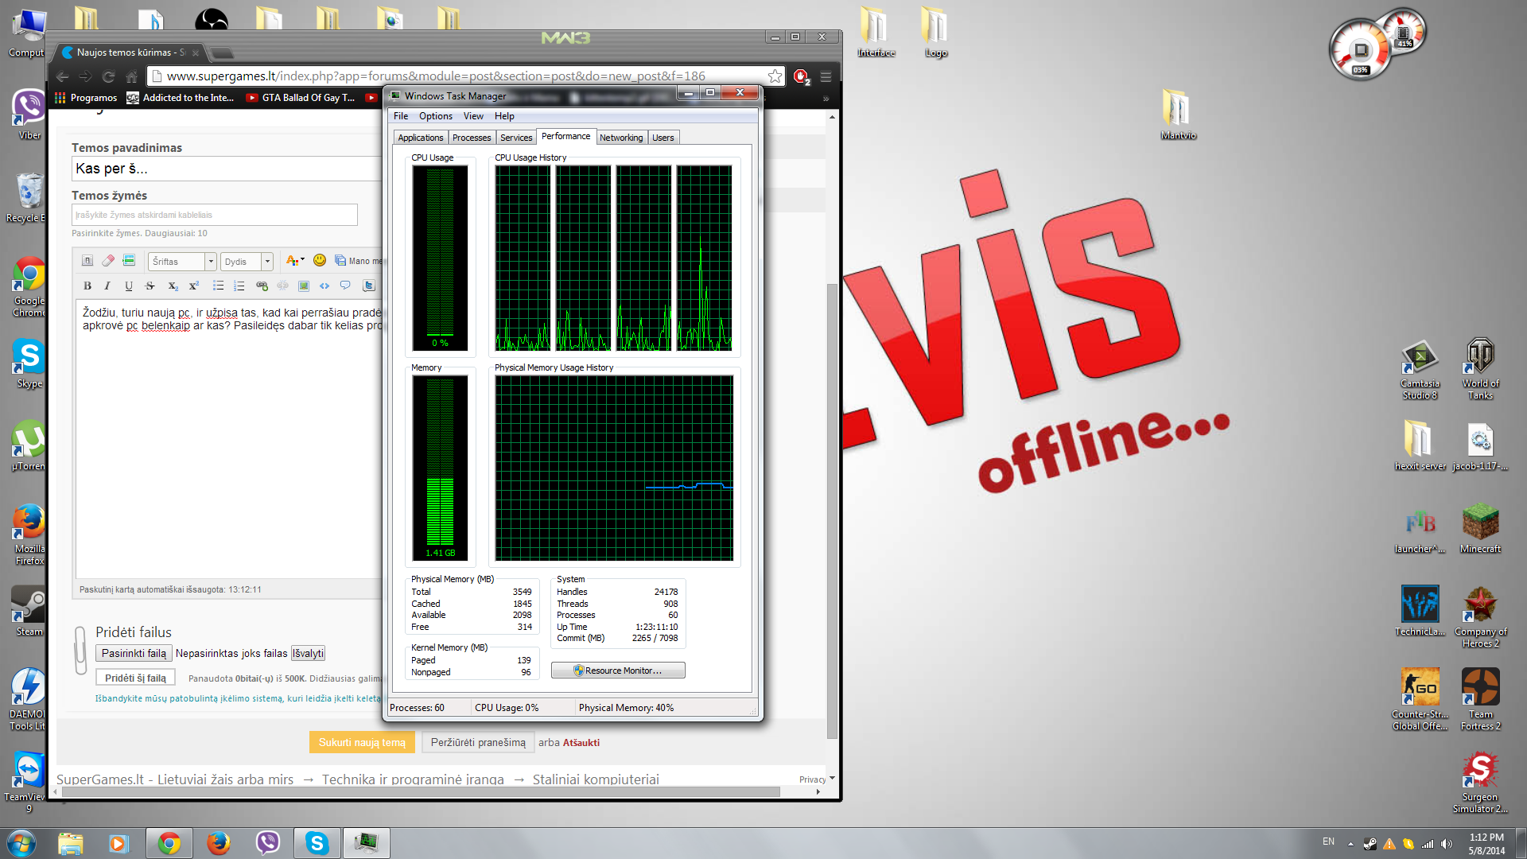The image size is (1527, 859).
Task: Open the smiley emoticon picker
Action: coord(320,260)
